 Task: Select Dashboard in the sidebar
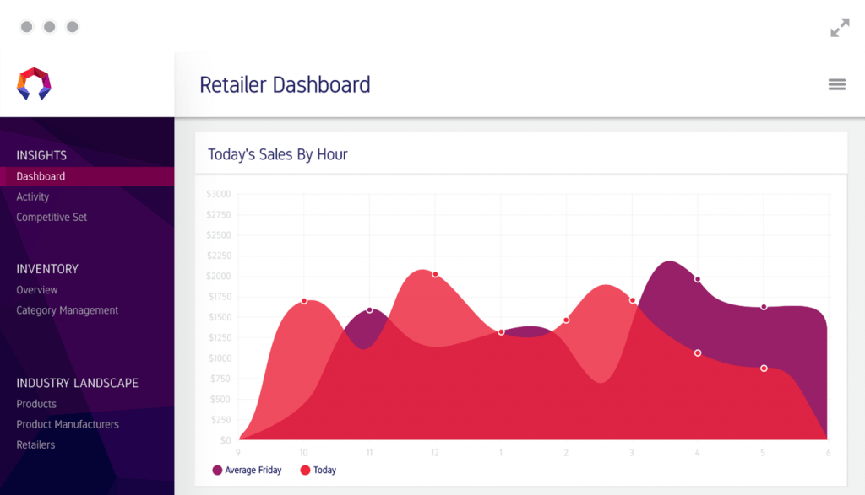pyautogui.click(x=41, y=176)
